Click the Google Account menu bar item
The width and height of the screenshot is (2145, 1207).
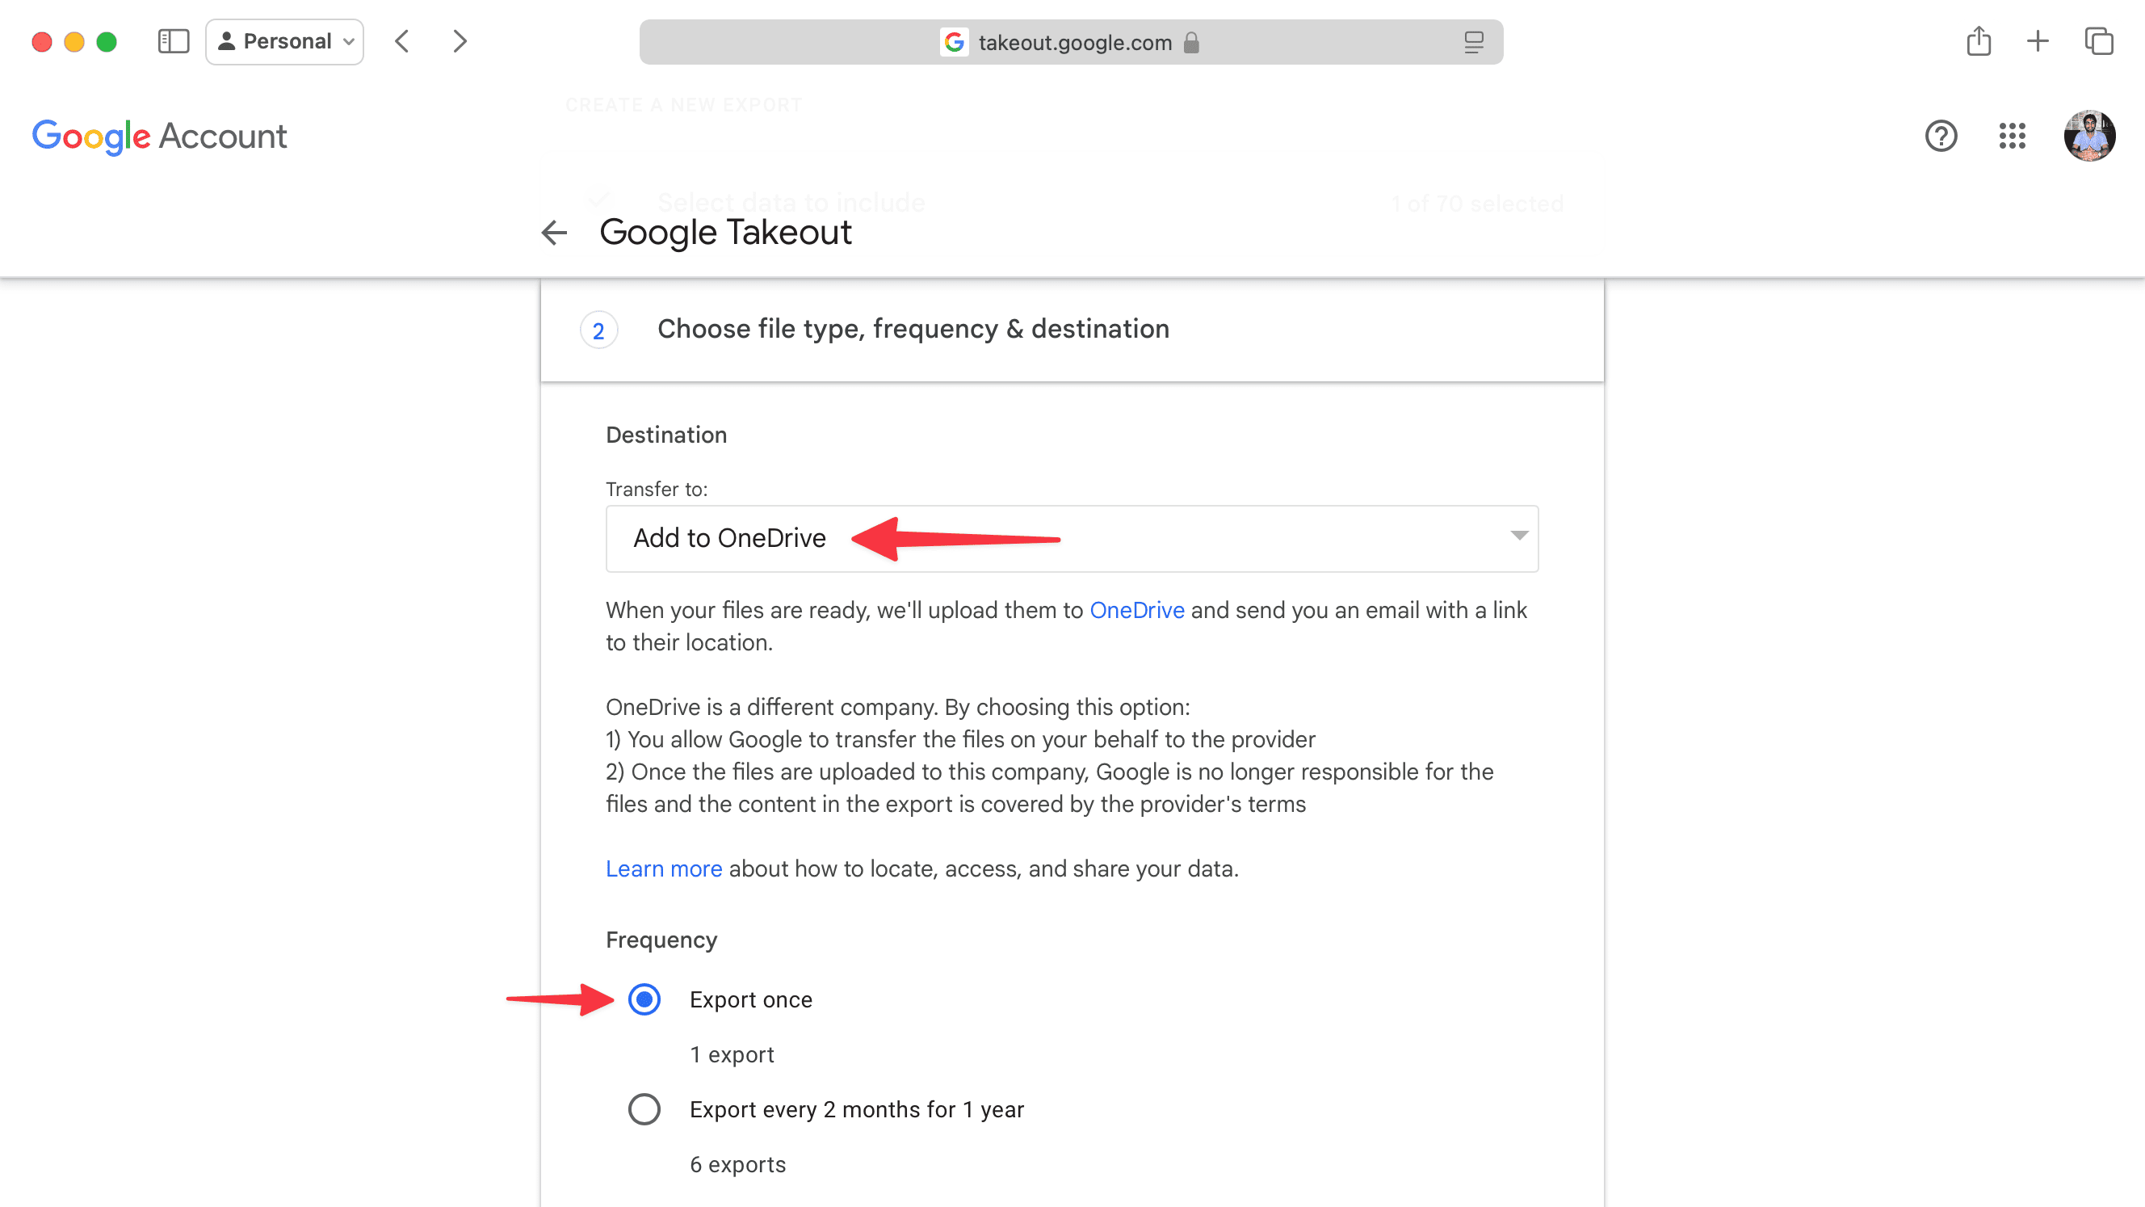[x=159, y=136]
